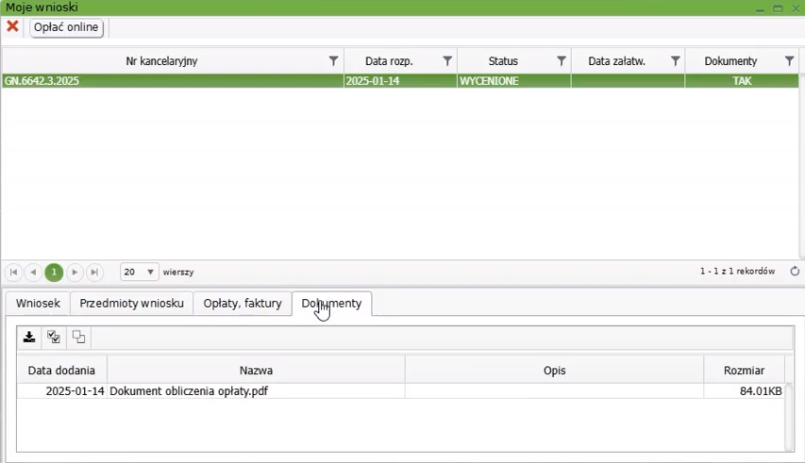Refresh the records grid

tap(795, 272)
